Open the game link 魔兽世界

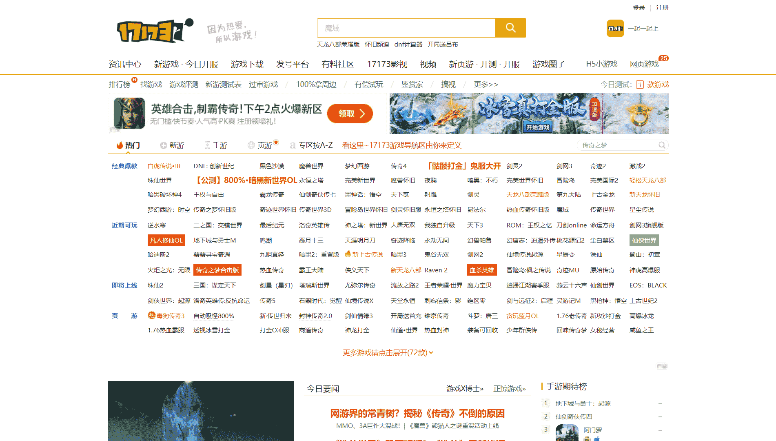[x=311, y=166]
